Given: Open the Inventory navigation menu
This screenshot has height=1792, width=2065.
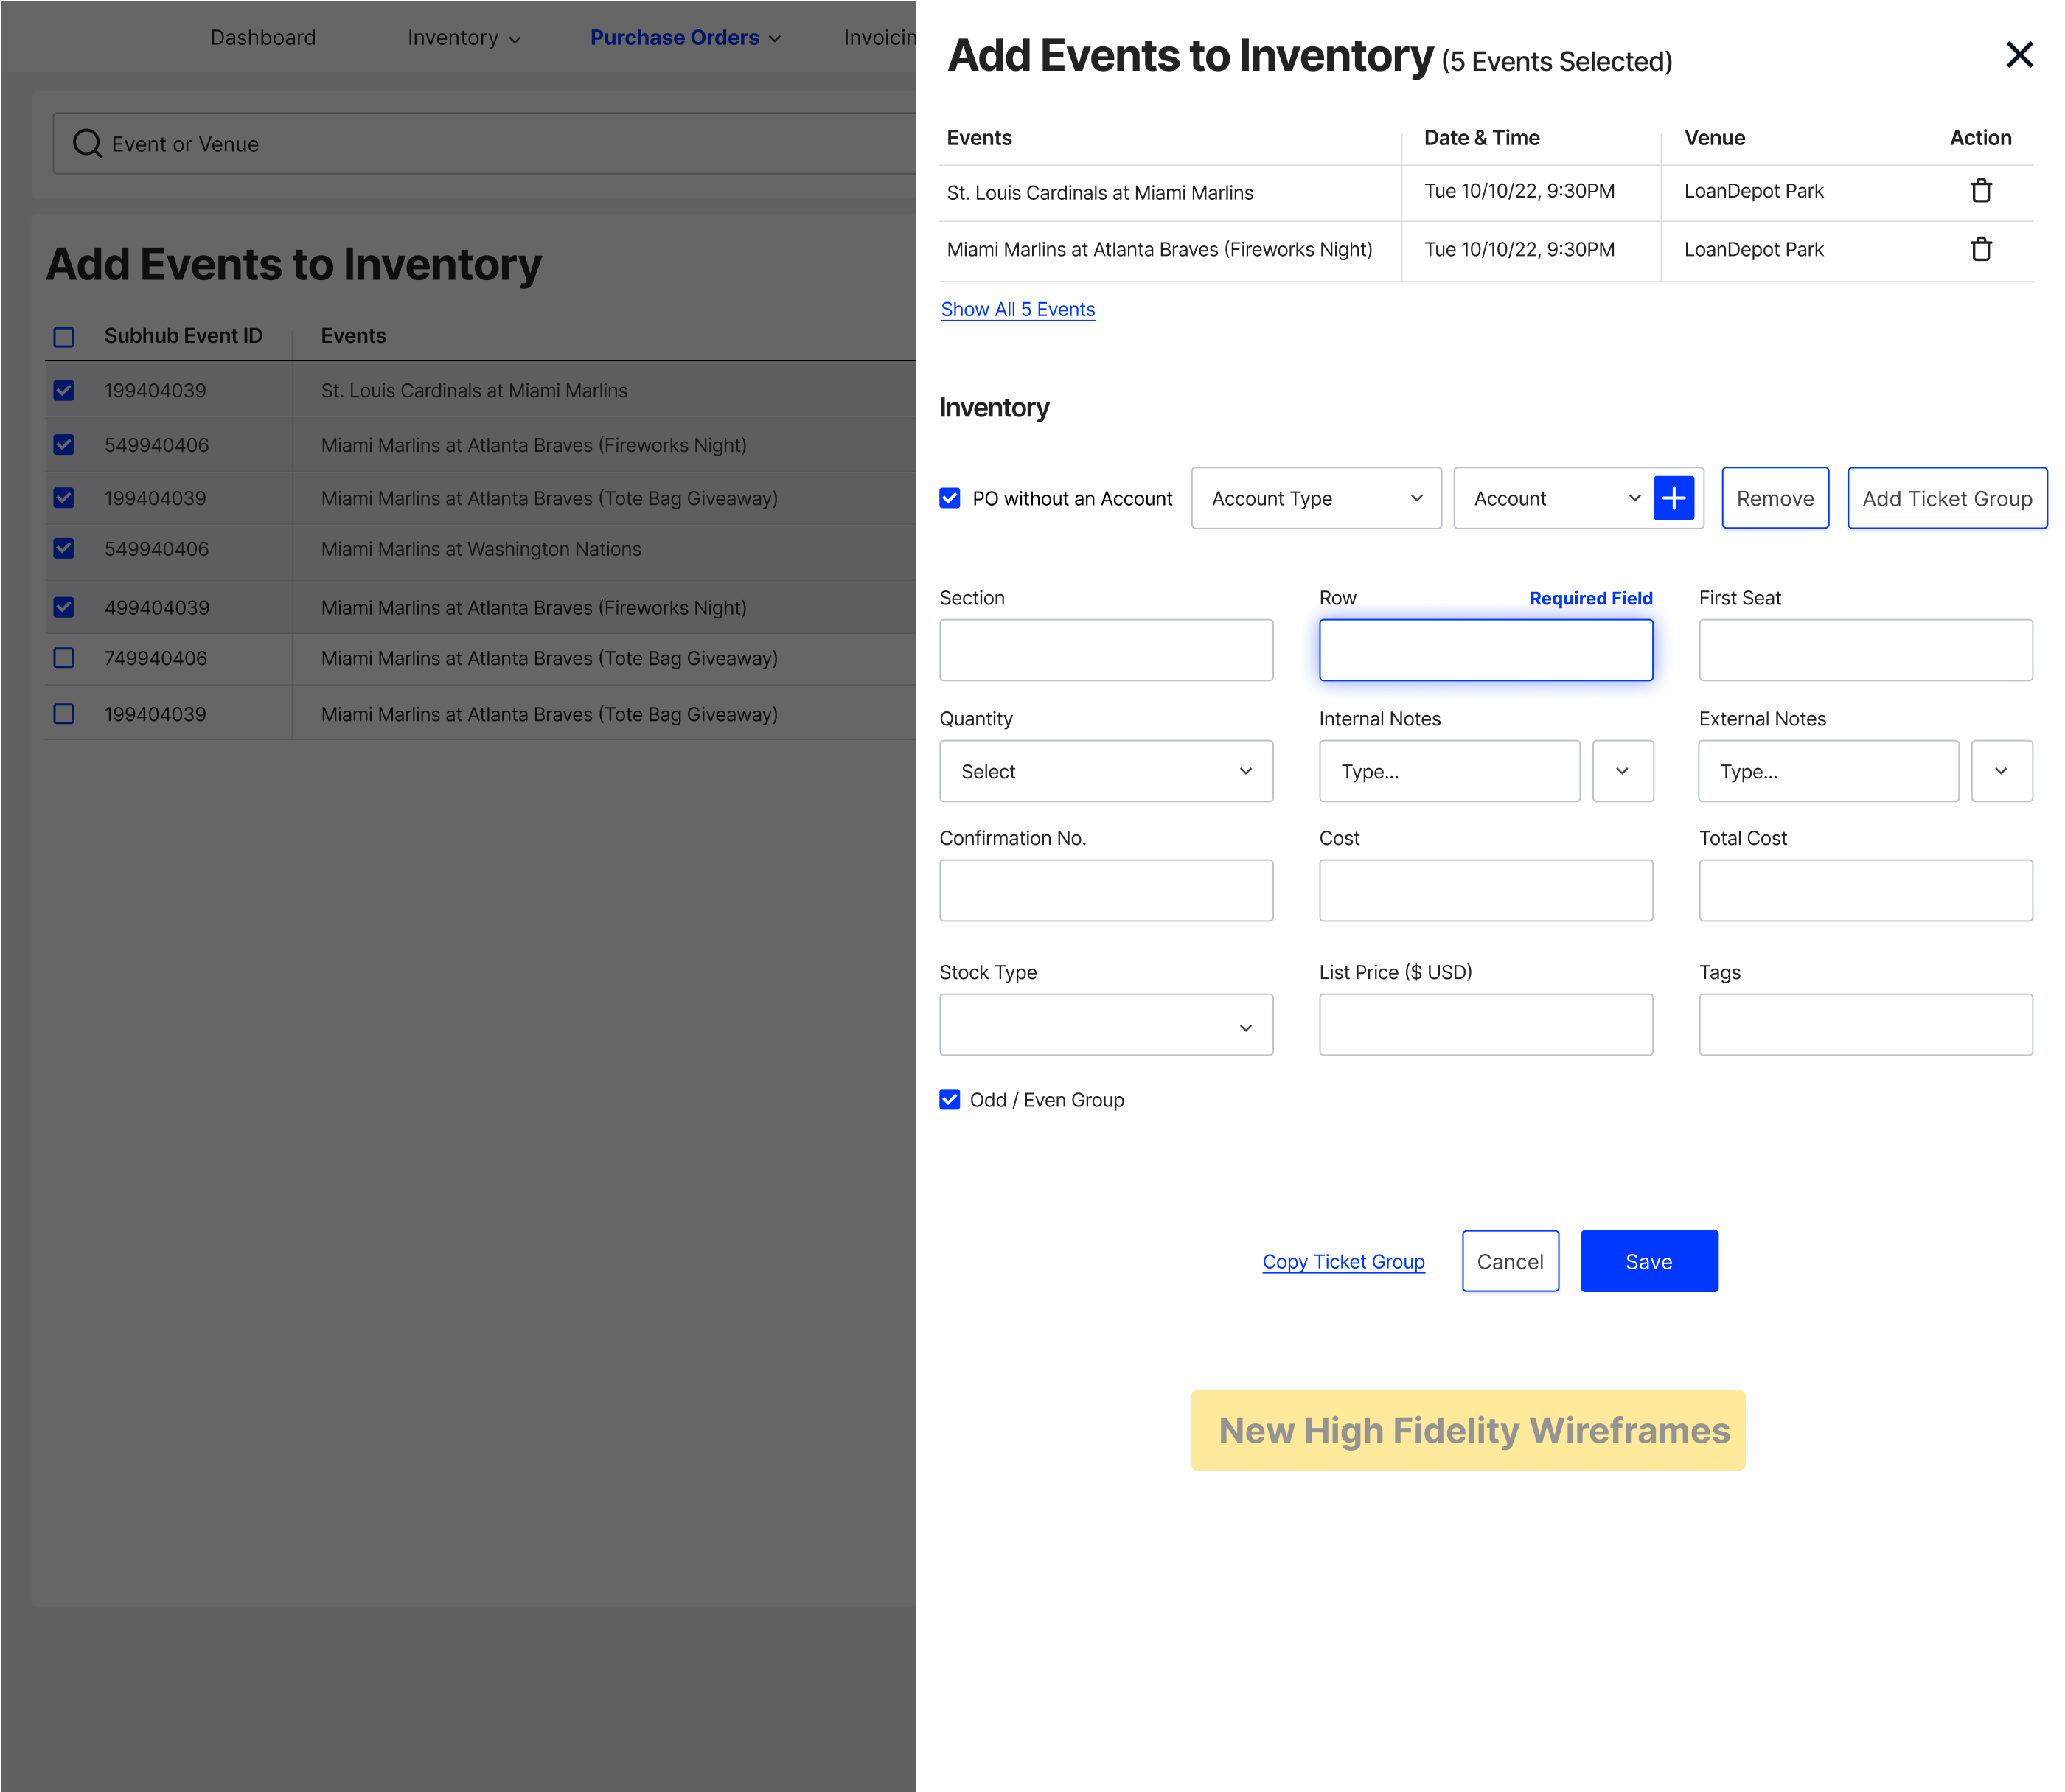Looking at the screenshot, I should tap(463, 38).
